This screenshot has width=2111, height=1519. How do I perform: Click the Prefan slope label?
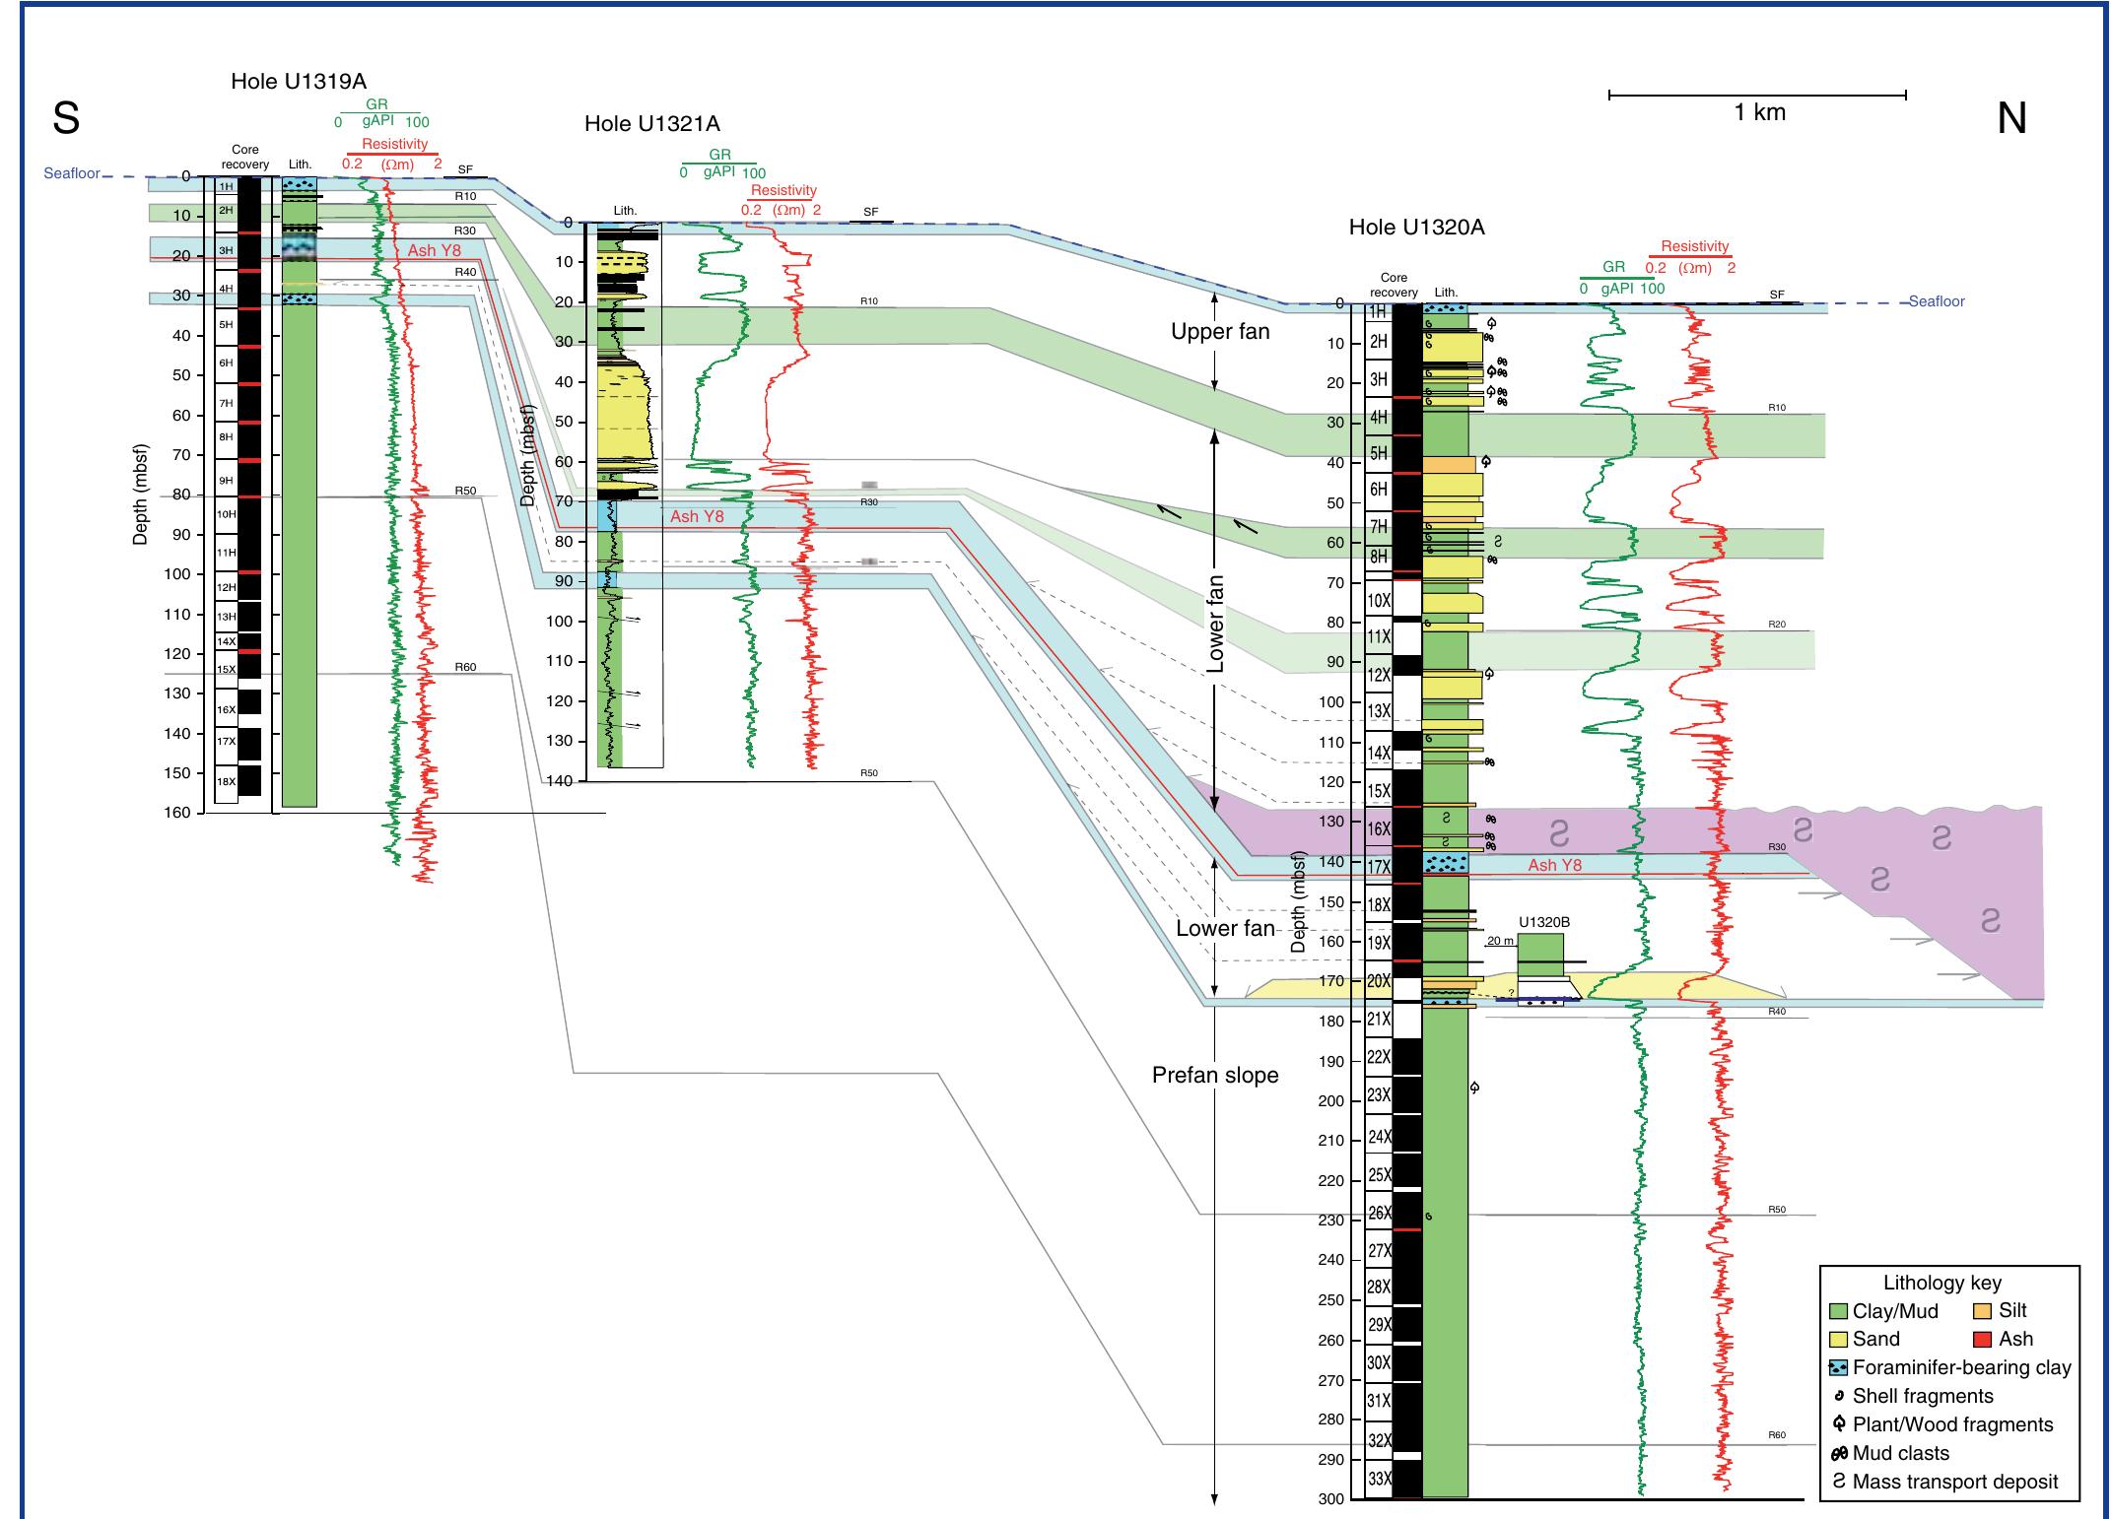tap(1215, 1076)
